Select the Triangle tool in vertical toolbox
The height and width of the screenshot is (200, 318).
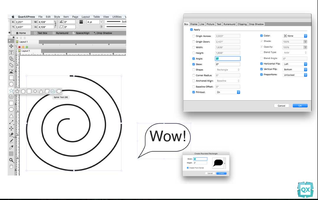coord(11,116)
